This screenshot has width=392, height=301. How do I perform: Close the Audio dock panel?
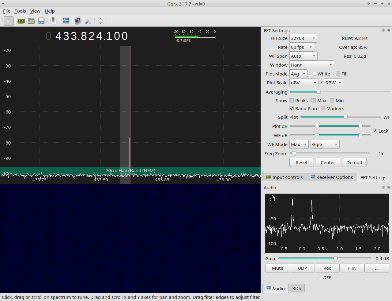(389, 187)
